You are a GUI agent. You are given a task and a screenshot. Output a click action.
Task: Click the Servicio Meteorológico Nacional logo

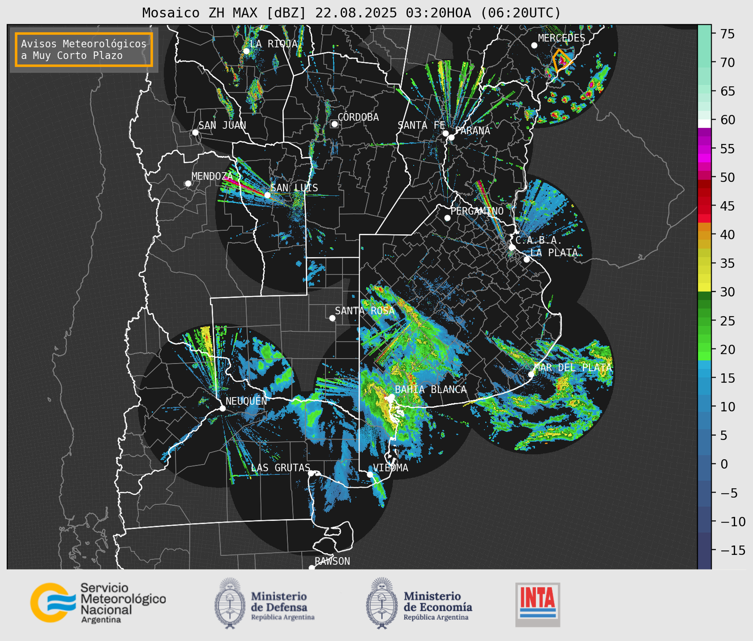pyautogui.click(x=98, y=603)
